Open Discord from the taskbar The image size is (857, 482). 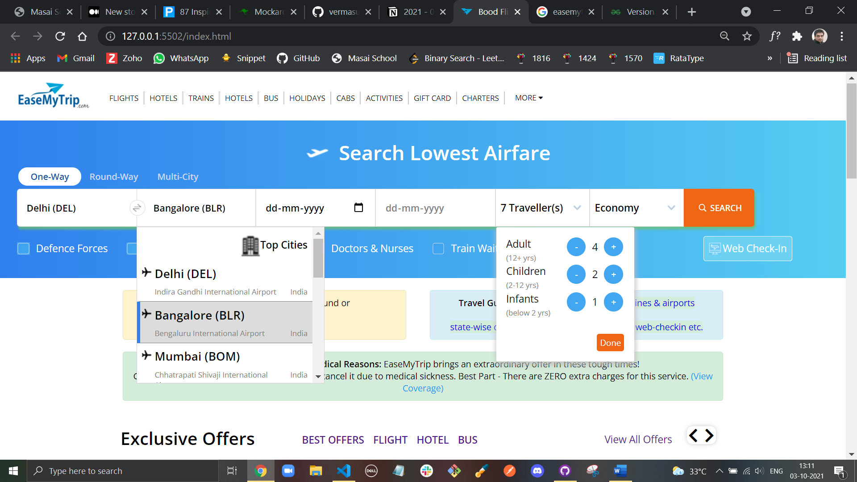[537, 471]
